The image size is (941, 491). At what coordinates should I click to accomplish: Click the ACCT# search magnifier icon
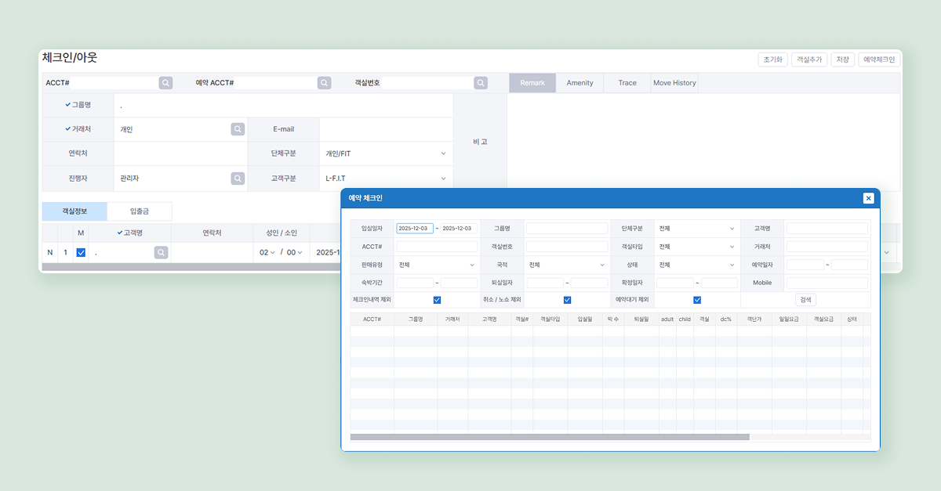(x=166, y=82)
